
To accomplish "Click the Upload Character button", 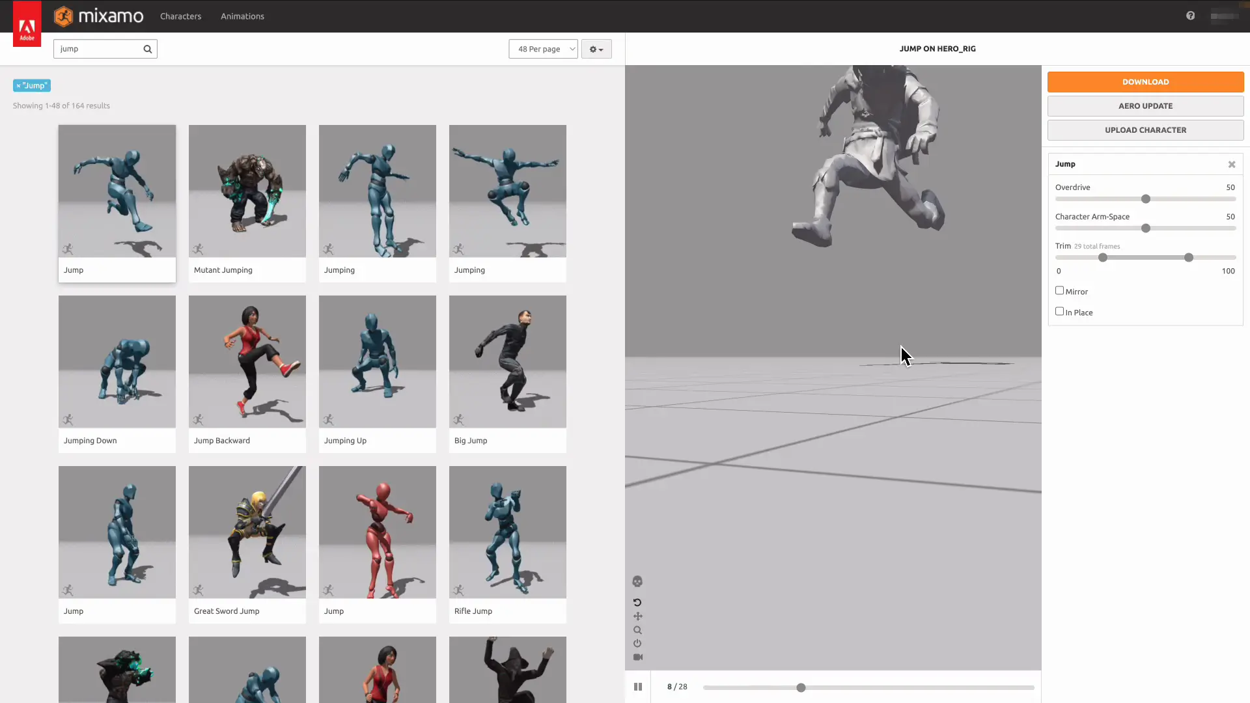I will (1145, 130).
